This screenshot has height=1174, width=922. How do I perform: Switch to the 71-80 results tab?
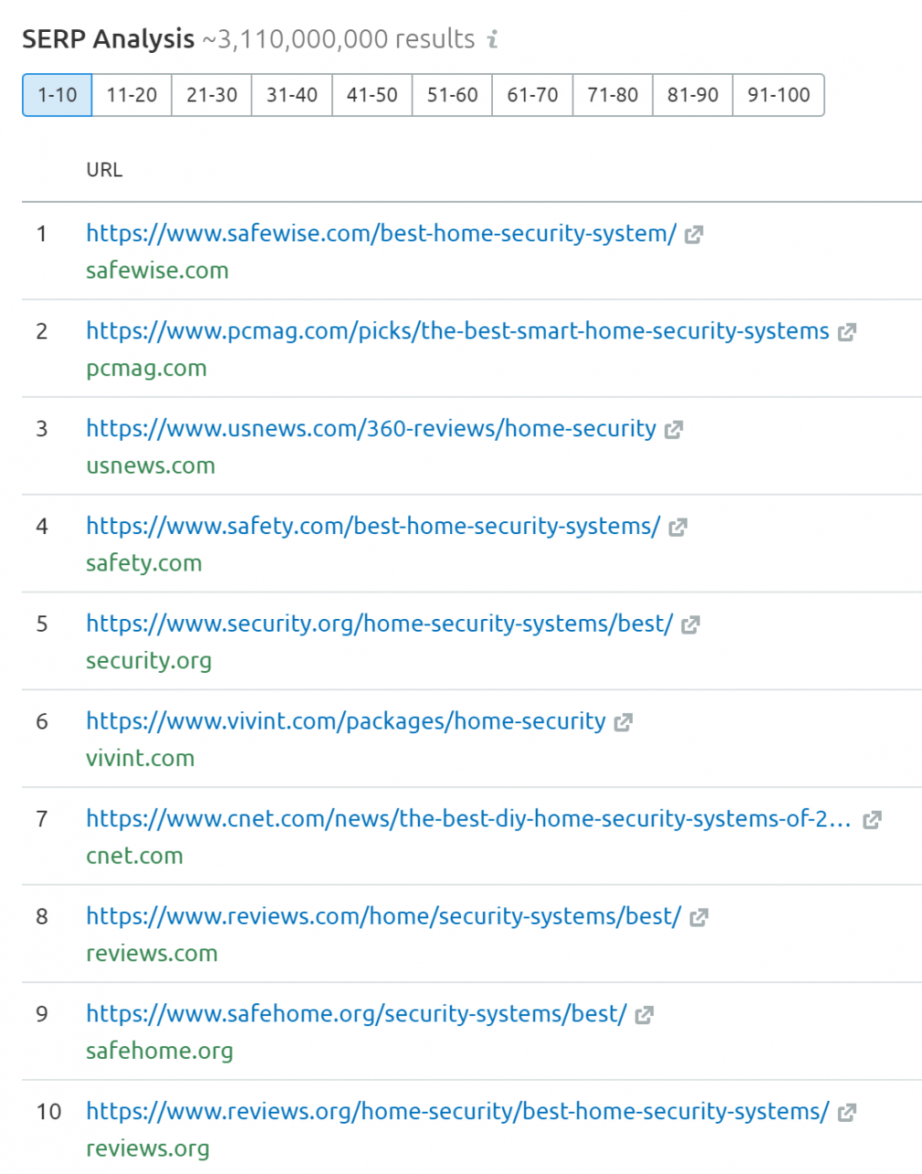point(613,95)
